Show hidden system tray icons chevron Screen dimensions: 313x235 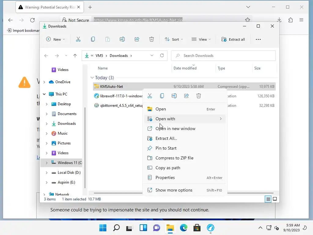tap(260, 228)
